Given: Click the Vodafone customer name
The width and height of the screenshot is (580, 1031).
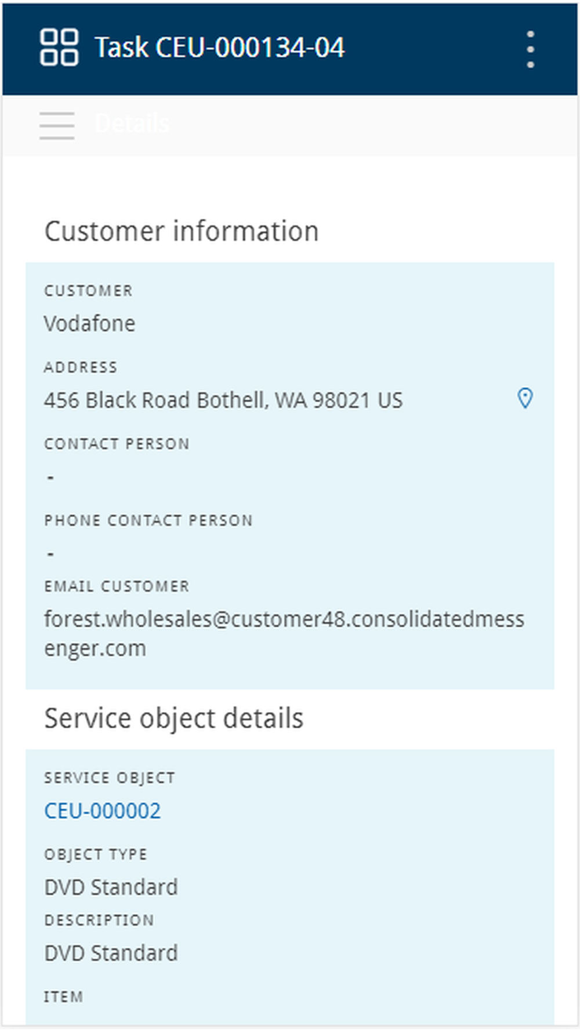Looking at the screenshot, I should [90, 324].
